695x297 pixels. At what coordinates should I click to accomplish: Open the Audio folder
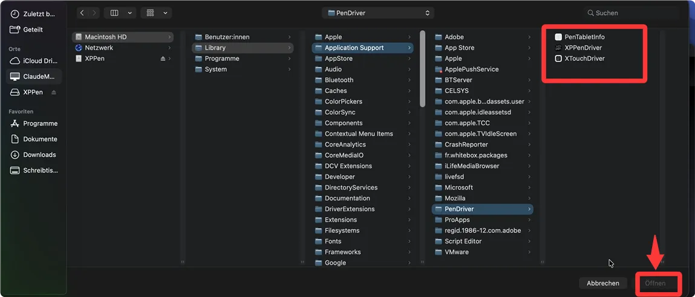click(x=362, y=69)
